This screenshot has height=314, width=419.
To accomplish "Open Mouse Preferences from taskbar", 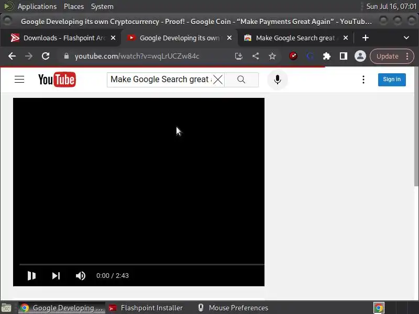I will (x=233, y=308).
